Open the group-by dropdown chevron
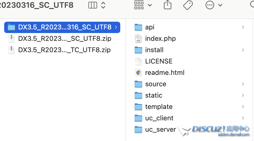The width and height of the screenshot is (254, 141). tap(150, 5)
